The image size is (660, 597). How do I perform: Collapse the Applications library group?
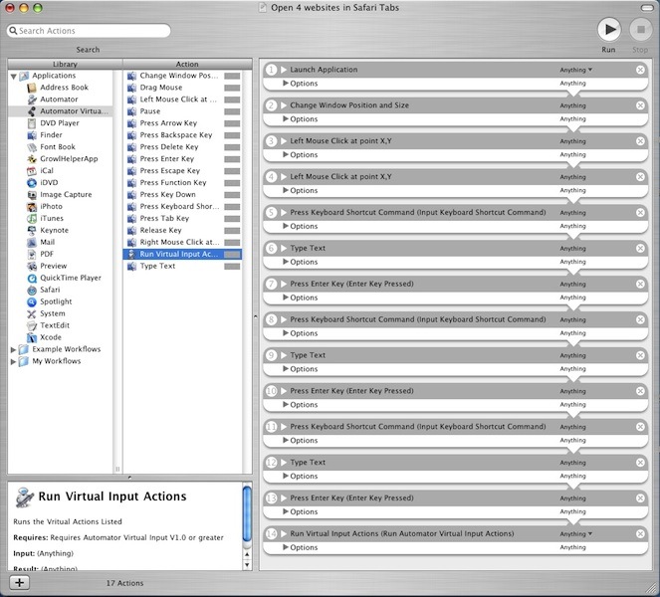14,76
